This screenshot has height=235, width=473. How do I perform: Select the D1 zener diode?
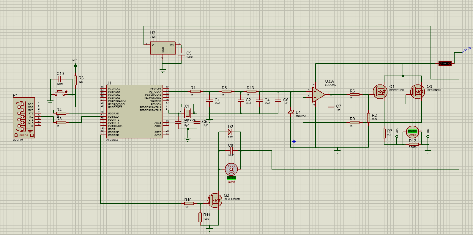click(x=291, y=111)
